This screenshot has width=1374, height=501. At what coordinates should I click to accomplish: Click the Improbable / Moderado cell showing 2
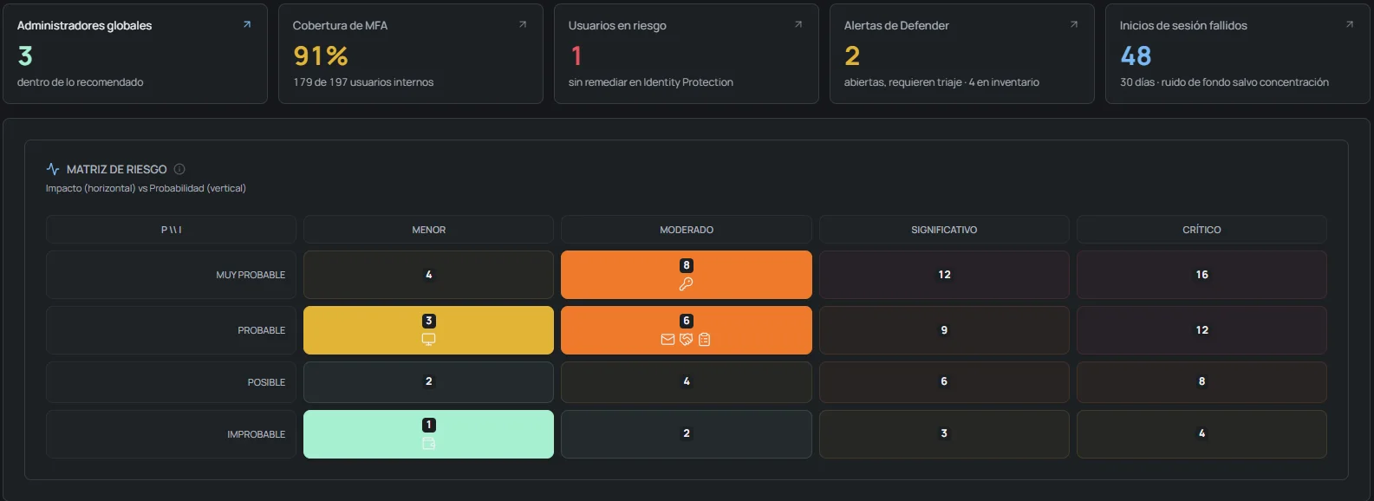pos(687,434)
